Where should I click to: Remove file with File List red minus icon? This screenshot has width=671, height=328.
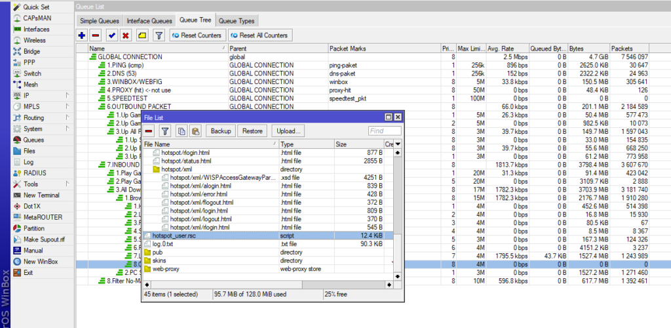point(149,131)
